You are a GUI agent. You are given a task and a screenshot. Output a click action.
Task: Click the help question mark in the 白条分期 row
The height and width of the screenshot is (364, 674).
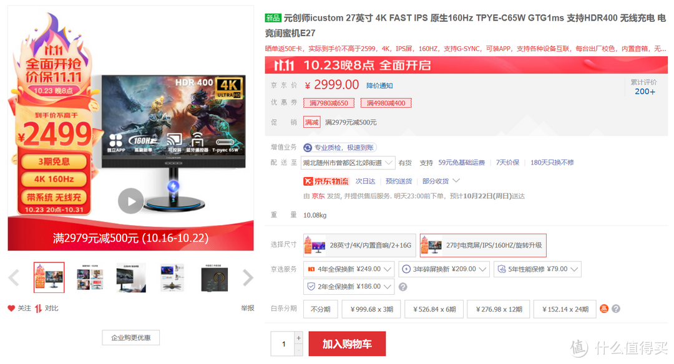pos(616,309)
